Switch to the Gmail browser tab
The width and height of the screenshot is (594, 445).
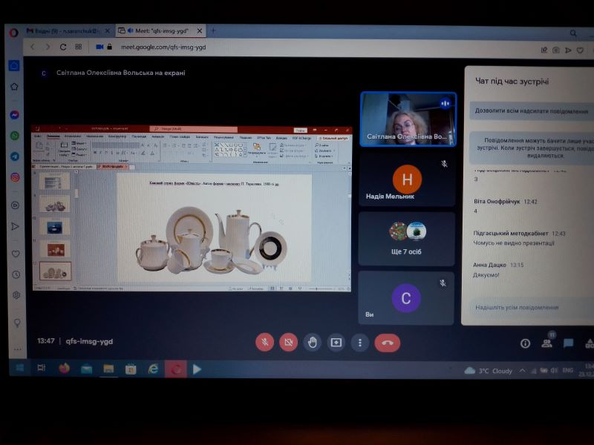tap(64, 31)
